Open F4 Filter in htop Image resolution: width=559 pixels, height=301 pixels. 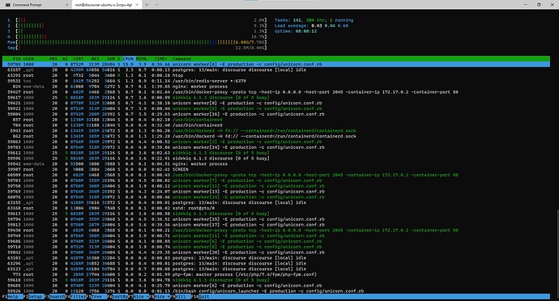(76, 296)
